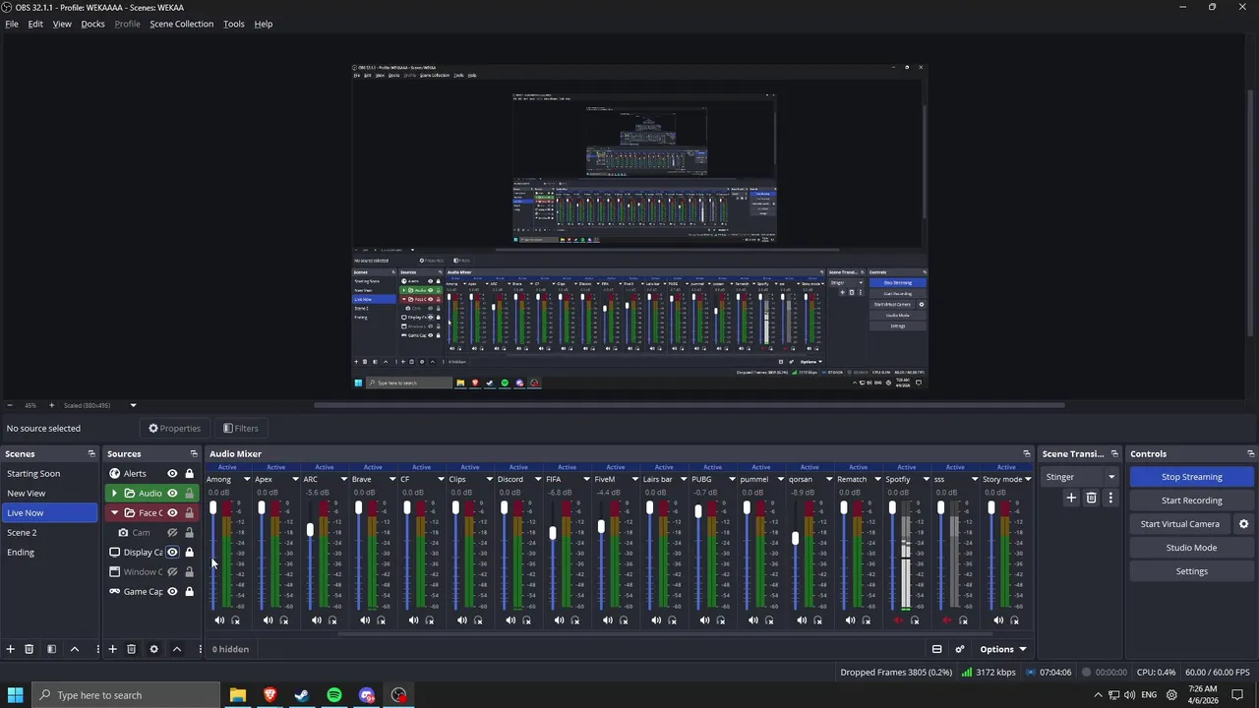Toggle visibility of Face C group
The width and height of the screenshot is (1259, 708).
tap(172, 513)
